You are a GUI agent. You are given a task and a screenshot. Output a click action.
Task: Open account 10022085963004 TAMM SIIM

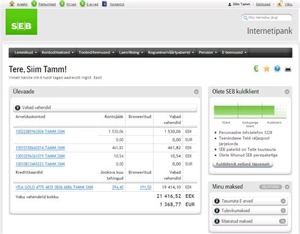[40, 132]
